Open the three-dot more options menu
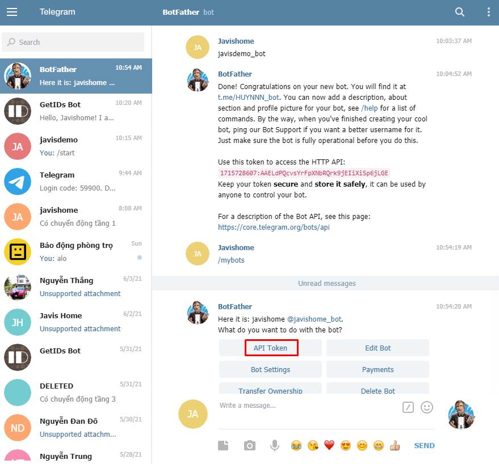Image resolution: width=499 pixels, height=464 pixels. tap(489, 12)
